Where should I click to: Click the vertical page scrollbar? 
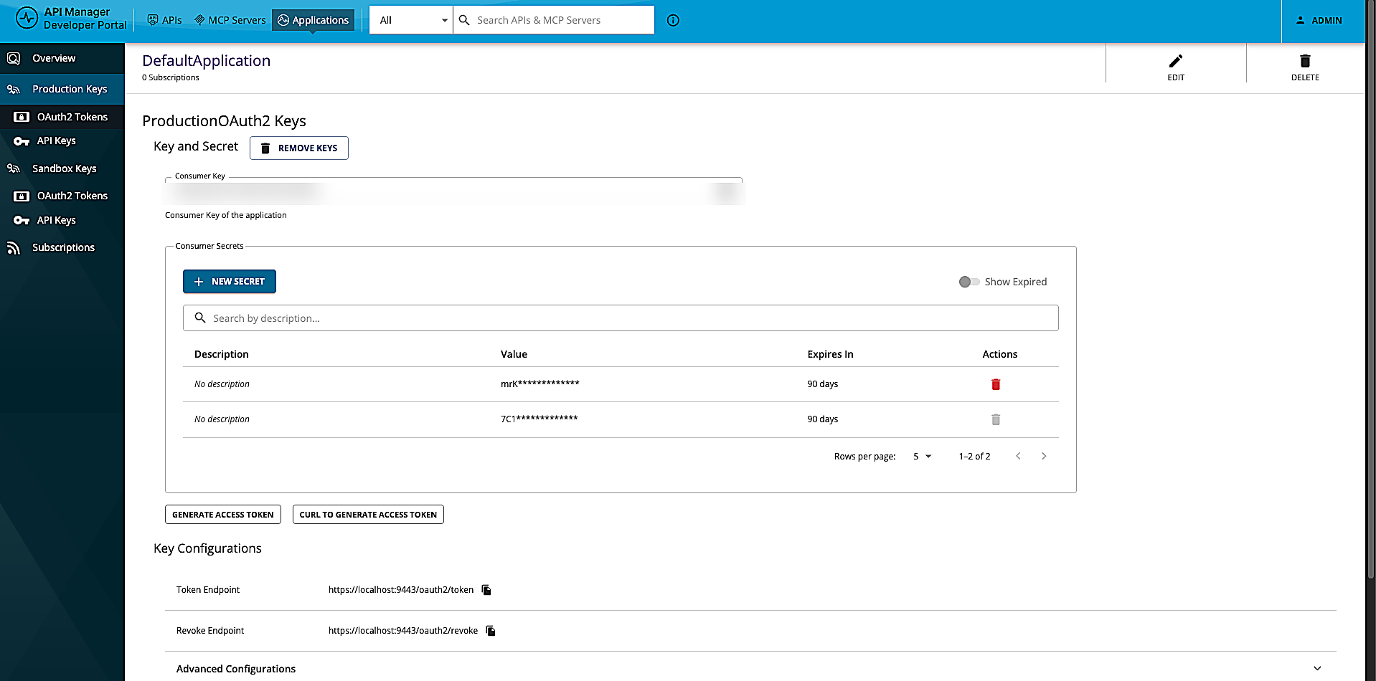pos(1370,290)
